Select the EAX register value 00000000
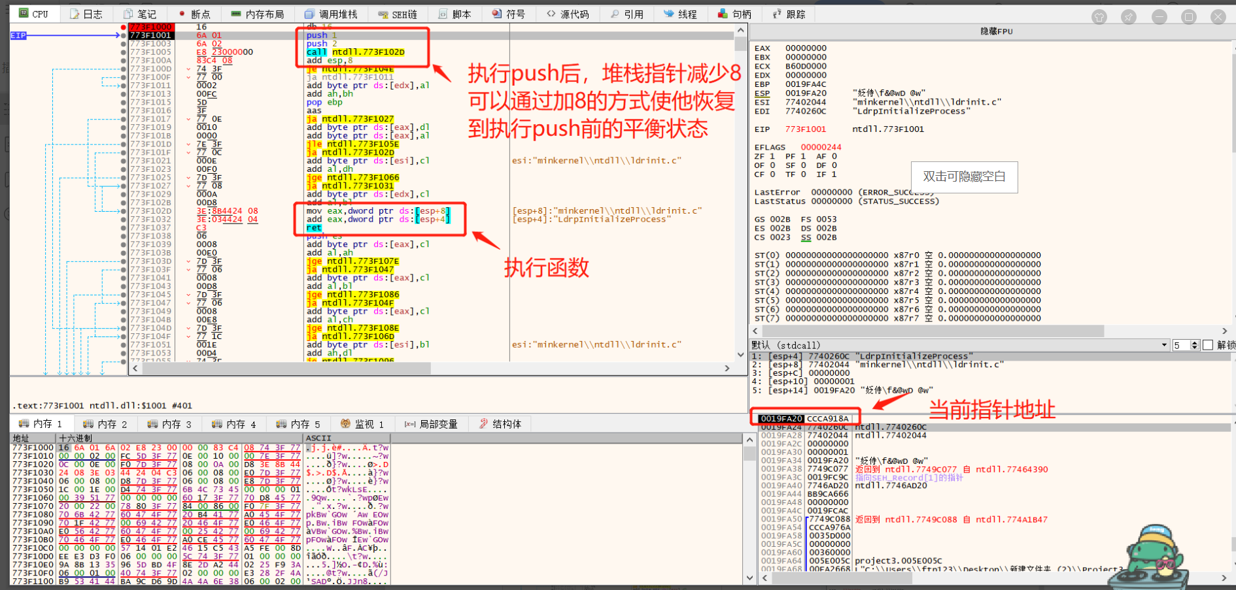 806,48
